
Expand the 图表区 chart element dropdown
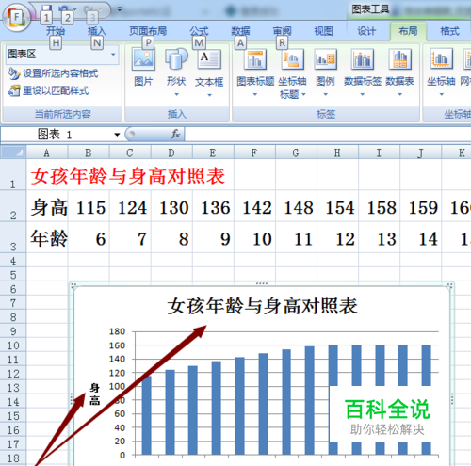tap(113, 55)
